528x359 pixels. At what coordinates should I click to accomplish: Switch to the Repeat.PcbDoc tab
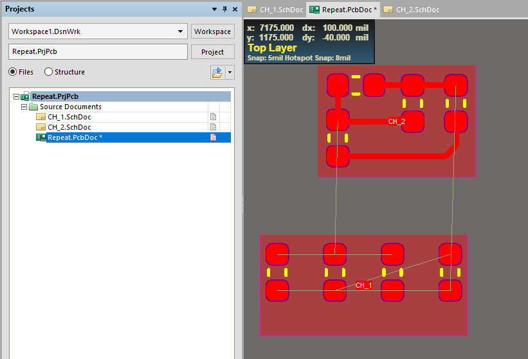point(343,10)
